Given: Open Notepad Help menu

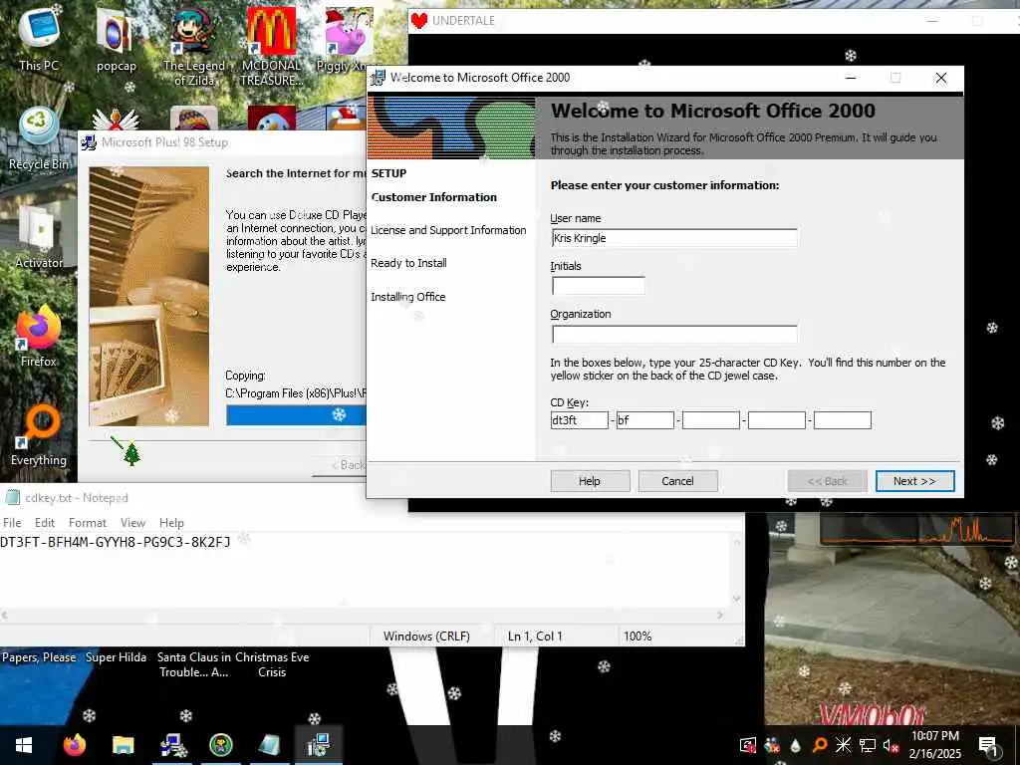Looking at the screenshot, I should click(x=171, y=522).
